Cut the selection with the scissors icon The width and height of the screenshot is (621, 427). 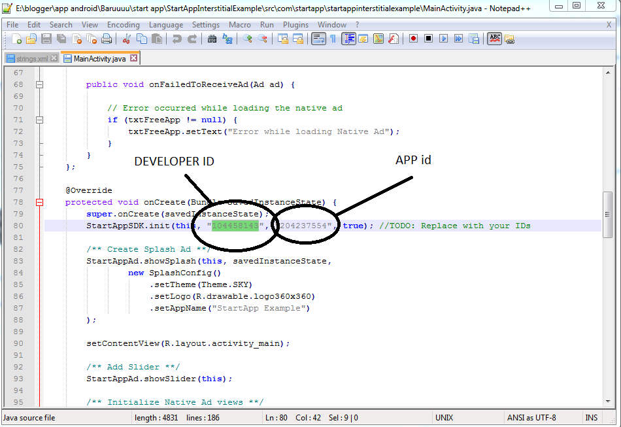pos(127,39)
